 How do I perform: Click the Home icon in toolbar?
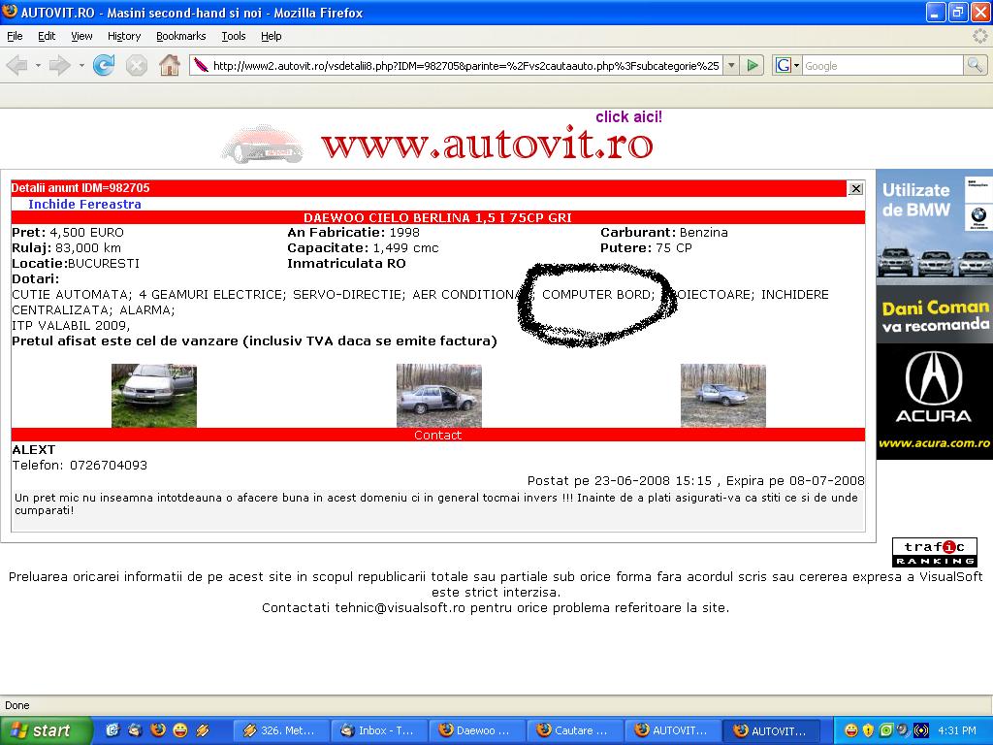pyautogui.click(x=170, y=65)
